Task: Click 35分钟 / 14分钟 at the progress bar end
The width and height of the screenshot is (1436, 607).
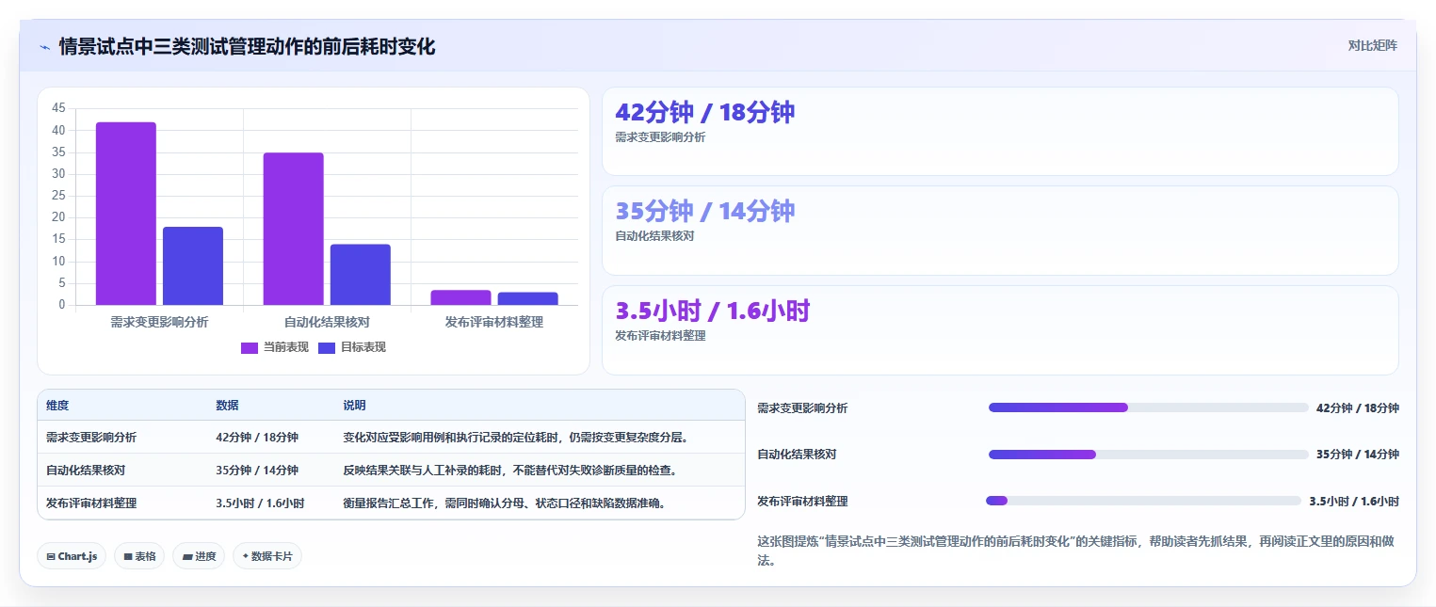Action: 1358,455
